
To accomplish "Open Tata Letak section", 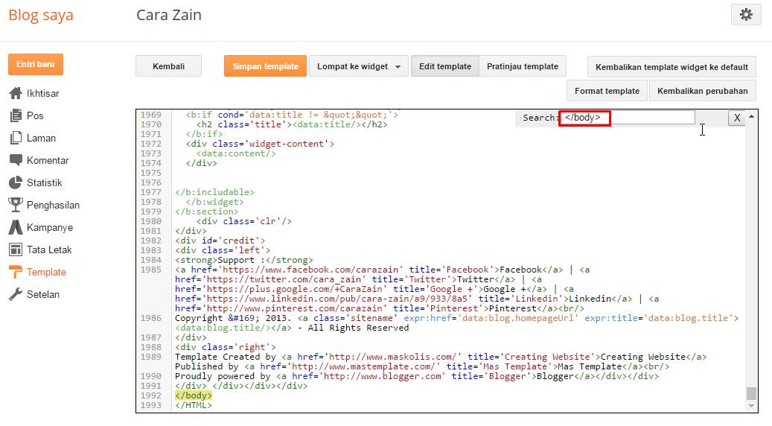I will tap(49, 249).
